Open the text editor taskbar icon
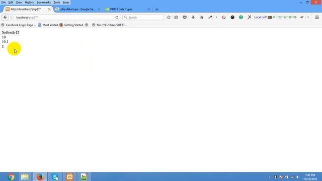Viewport: 322px width, 181px height. (84, 176)
